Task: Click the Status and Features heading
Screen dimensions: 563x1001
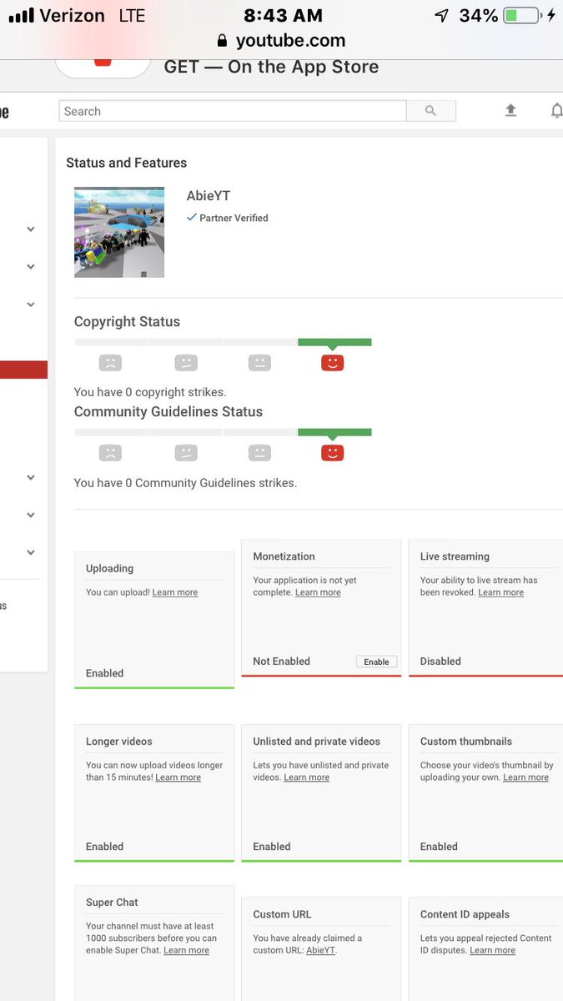Action: (x=126, y=163)
